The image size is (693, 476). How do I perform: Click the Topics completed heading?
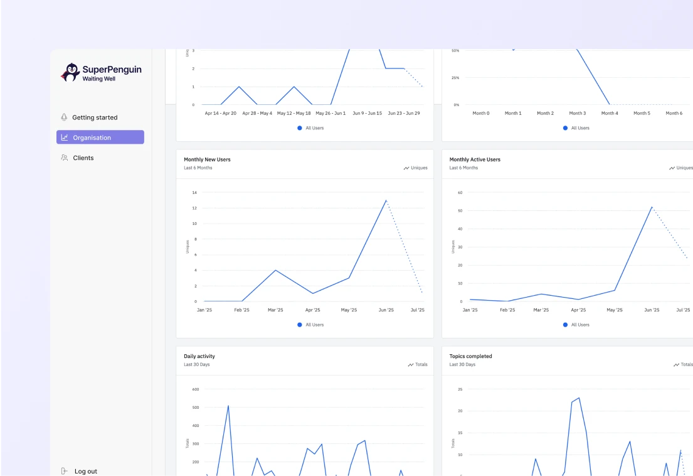(x=471, y=356)
